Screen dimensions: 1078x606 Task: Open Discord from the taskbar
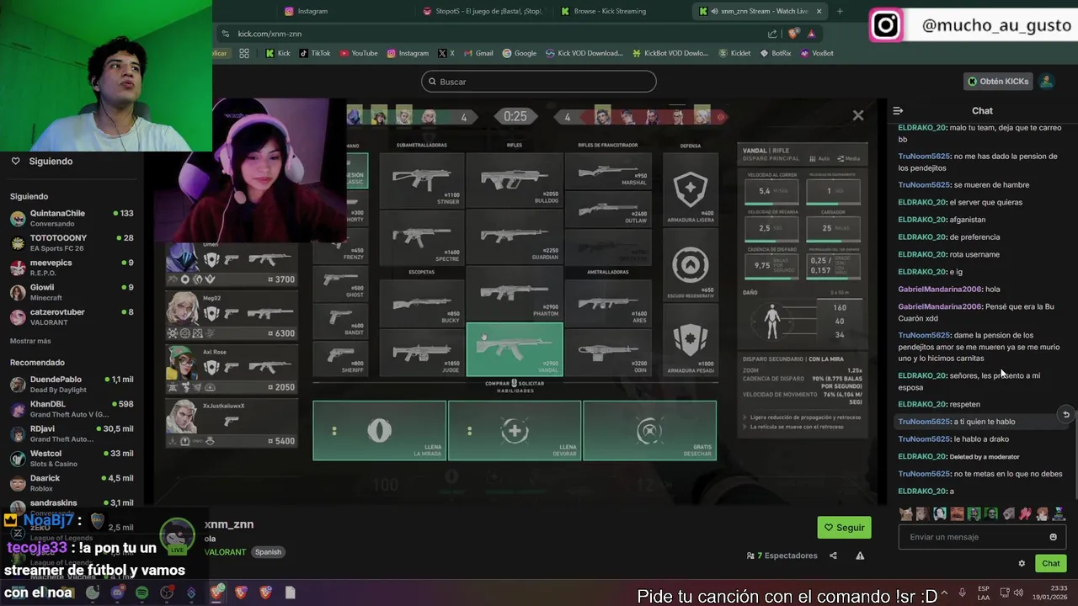click(x=117, y=593)
